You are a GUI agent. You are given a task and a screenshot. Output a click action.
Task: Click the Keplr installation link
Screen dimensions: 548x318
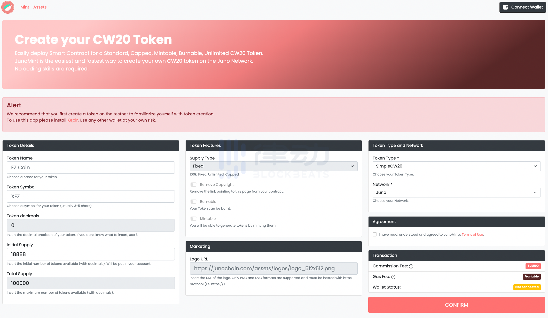pos(72,120)
